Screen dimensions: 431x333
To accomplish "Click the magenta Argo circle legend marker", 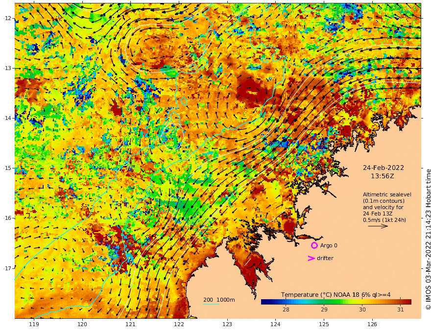I will point(314,245).
